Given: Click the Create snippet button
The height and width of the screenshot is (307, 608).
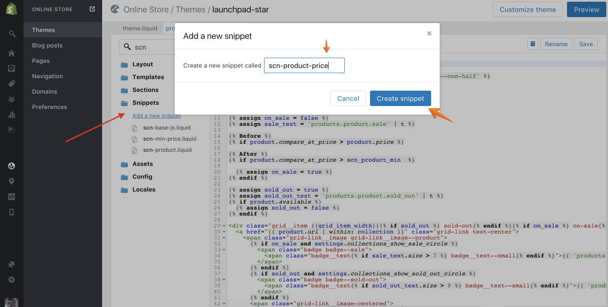Looking at the screenshot, I should click(x=400, y=98).
